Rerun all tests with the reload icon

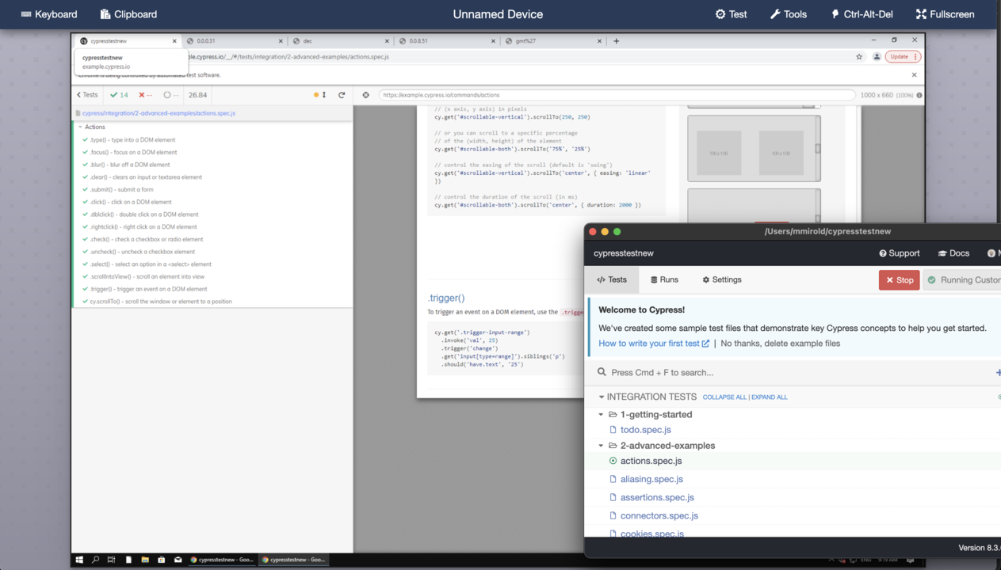point(342,95)
